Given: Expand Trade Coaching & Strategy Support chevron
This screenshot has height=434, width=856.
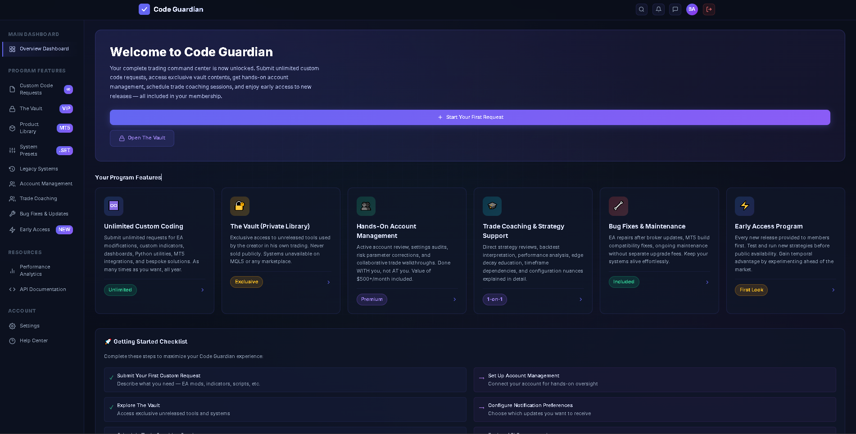Looking at the screenshot, I should pyautogui.click(x=581, y=300).
